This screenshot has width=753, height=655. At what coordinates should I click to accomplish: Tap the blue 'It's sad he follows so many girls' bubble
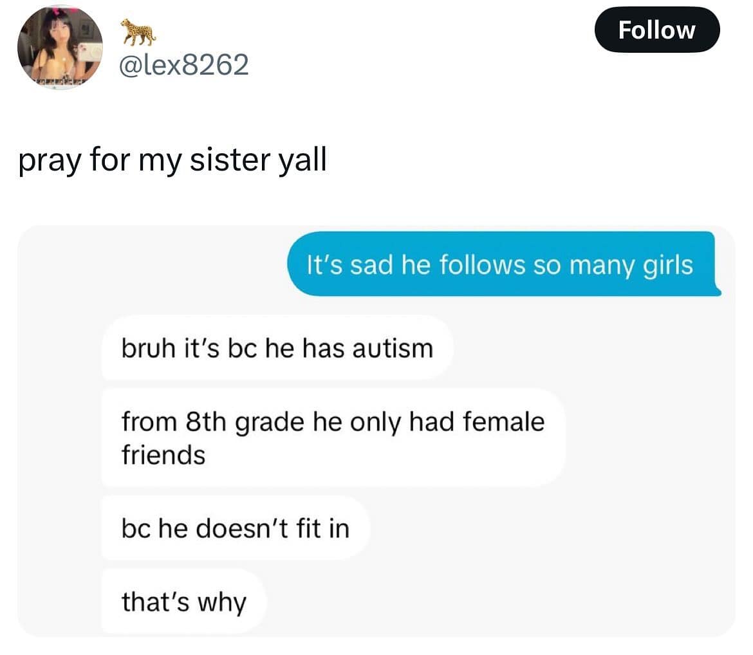coord(503,264)
